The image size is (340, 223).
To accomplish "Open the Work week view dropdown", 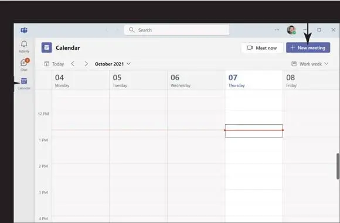I will (310, 64).
